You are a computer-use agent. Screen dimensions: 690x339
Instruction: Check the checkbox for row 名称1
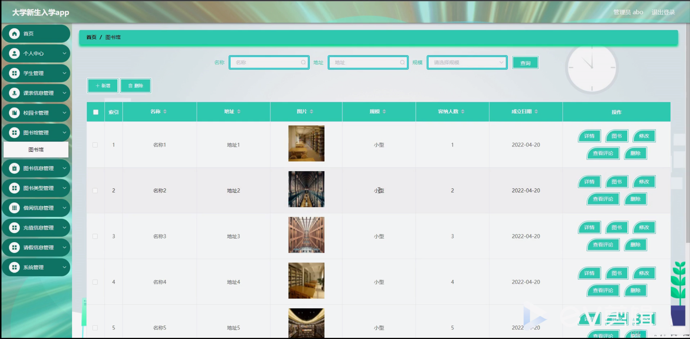click(95, 145)
